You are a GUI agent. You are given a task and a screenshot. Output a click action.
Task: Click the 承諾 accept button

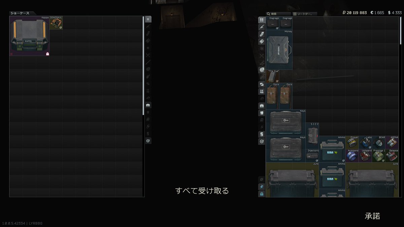tap(372, 216)
